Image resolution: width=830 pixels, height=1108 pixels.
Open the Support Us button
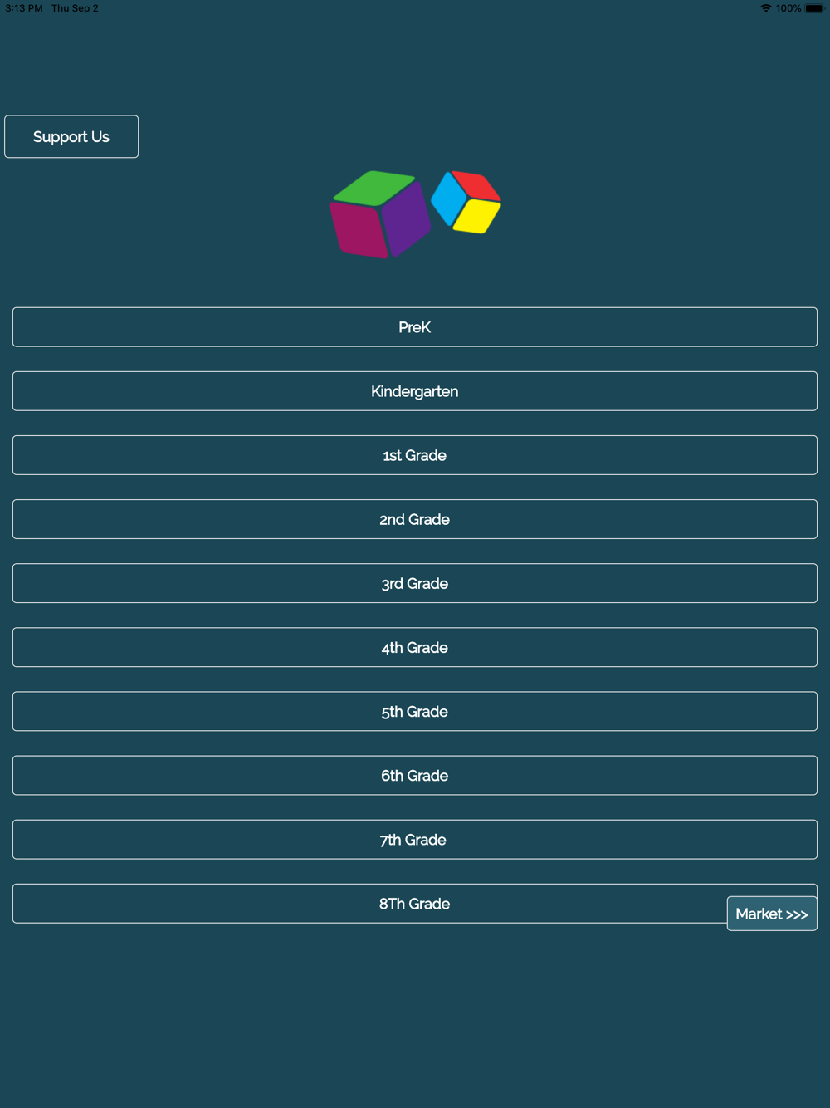coord(71,136)
